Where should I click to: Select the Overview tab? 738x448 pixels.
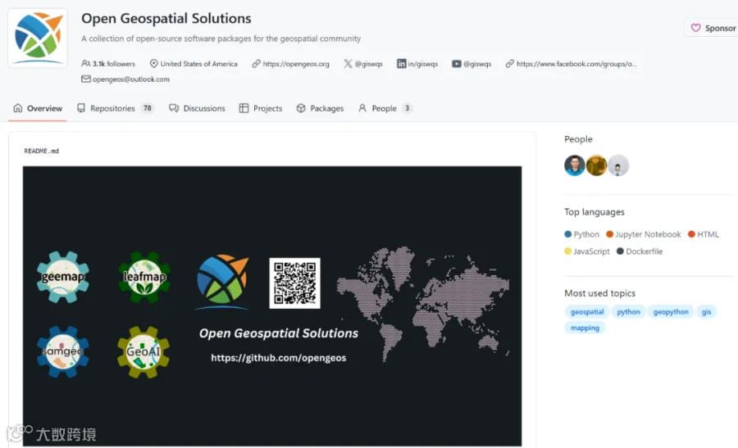coord(38,108)
